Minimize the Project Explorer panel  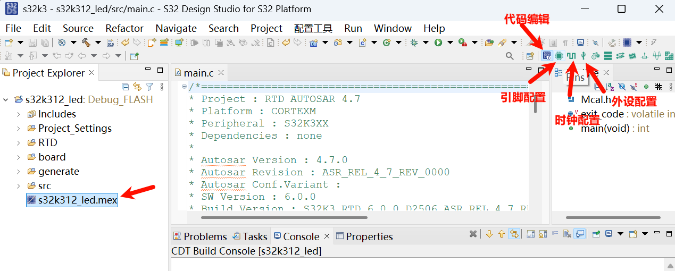148,69
